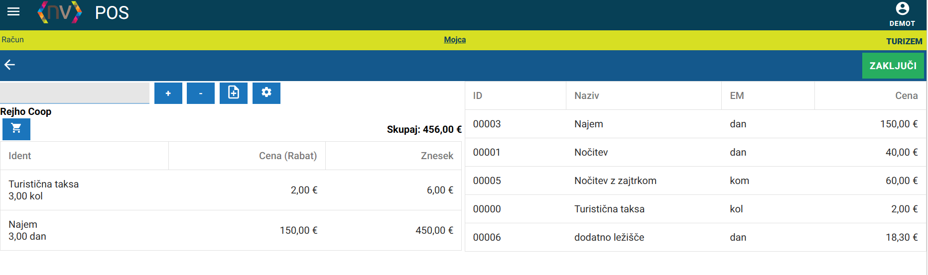Open settings with the gear button
This screenshot has width=928, height=275.
point(266,93)
